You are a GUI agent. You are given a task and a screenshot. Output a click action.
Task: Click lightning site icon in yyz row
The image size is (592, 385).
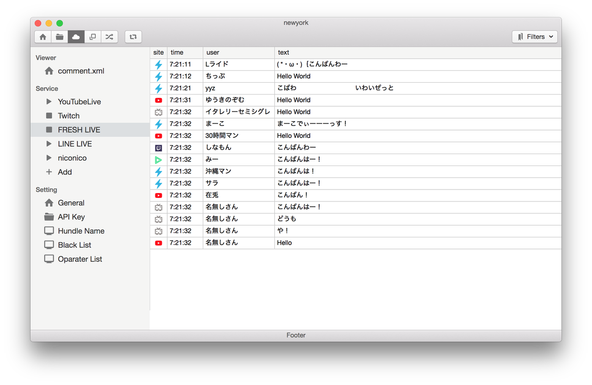pos(158,88)
